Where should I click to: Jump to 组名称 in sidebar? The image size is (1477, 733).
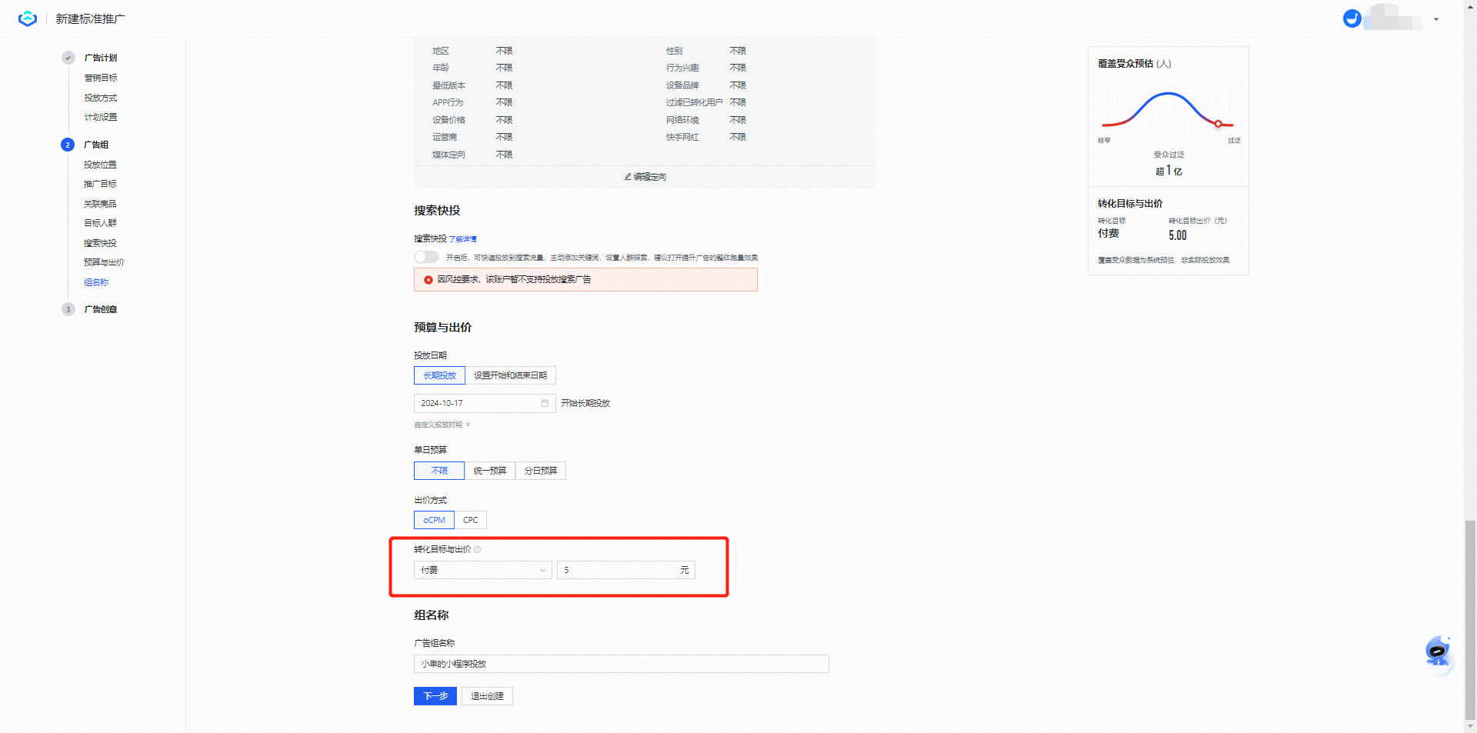96,282
